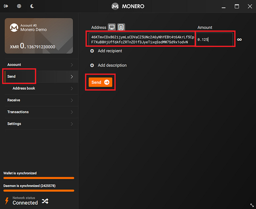Click the window resize grip icon
Viewport: 256px width, 209px height.
(252, 205)
